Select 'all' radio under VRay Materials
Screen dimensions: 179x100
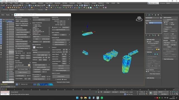pyautogui.click(x=22, y=53)
